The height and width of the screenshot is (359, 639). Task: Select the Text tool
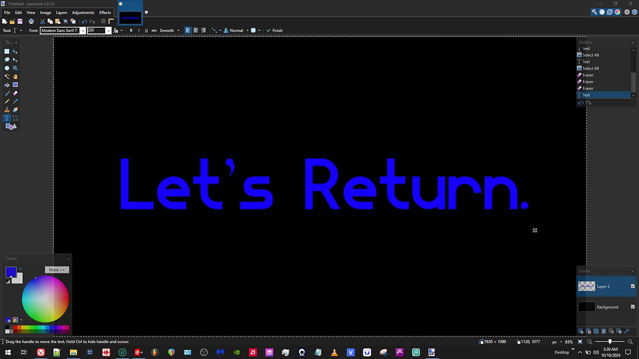point(7,118)
